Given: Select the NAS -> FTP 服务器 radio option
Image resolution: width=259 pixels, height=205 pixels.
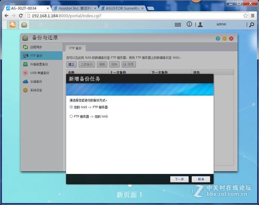Looking at the screenshot, I should pyautogui.click(x=71, y=107).
